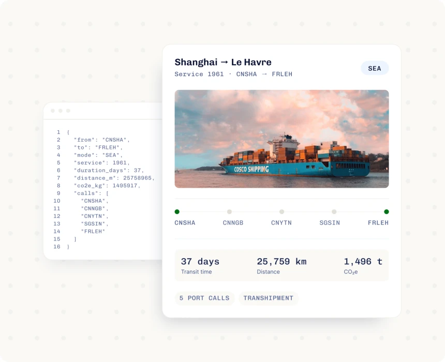Click the "co2e_kg": 1495917 code line

point(107,186)
